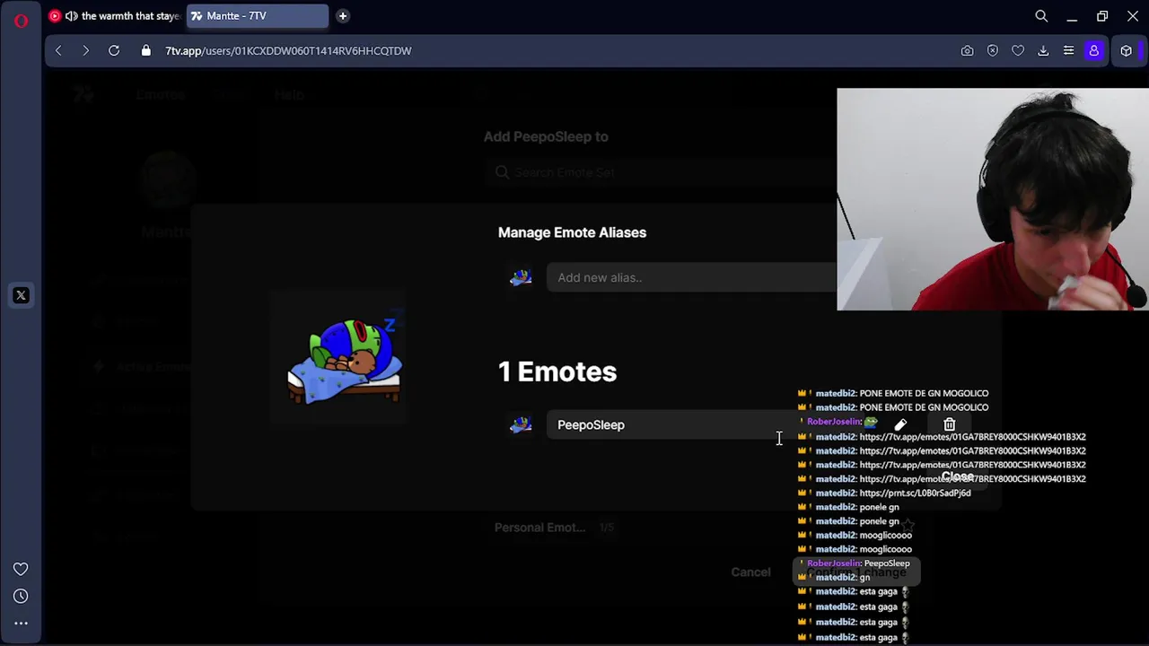This screenshot has height=646, width=1149.
Task: Select the 'Mantte - 7TV' browser tab
Action: point(258,15)
